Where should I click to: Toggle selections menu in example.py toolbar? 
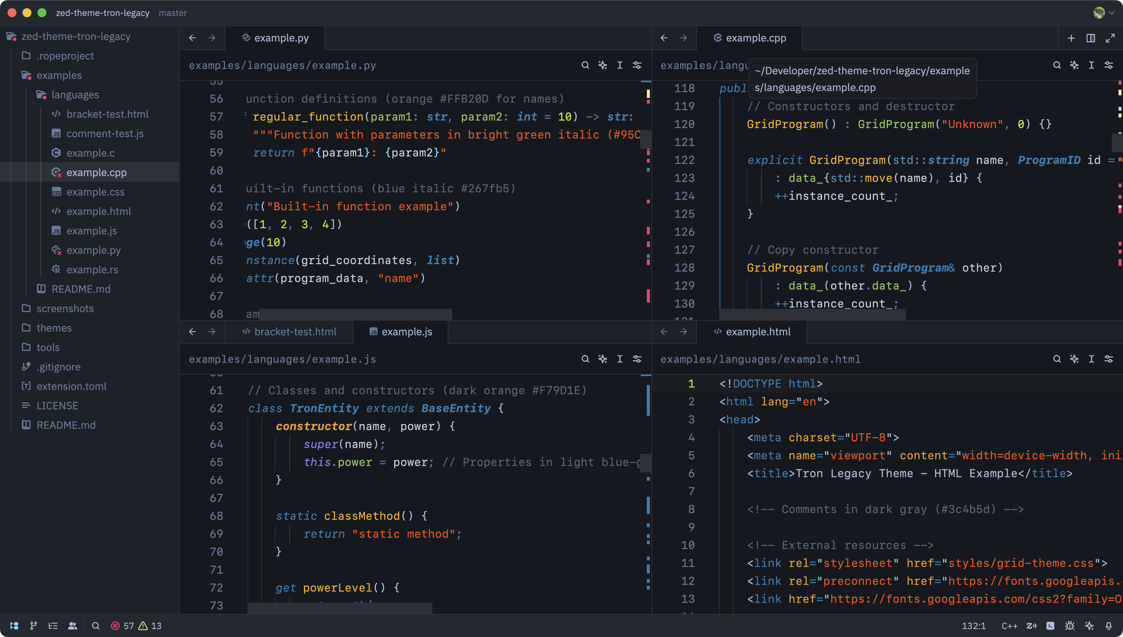pos(620,65)
